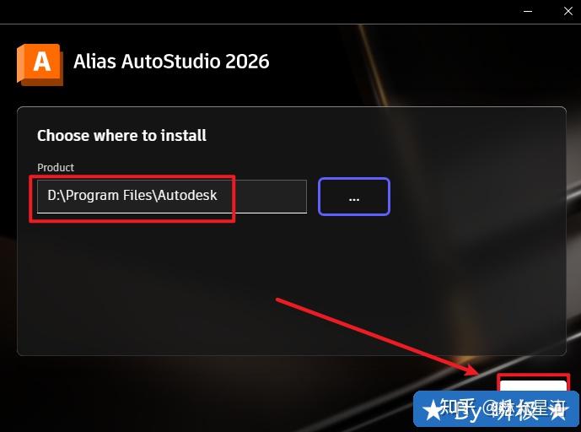Click the empty end of the path field
This screenshot has width=581, height=432.
tap(271, 196)
